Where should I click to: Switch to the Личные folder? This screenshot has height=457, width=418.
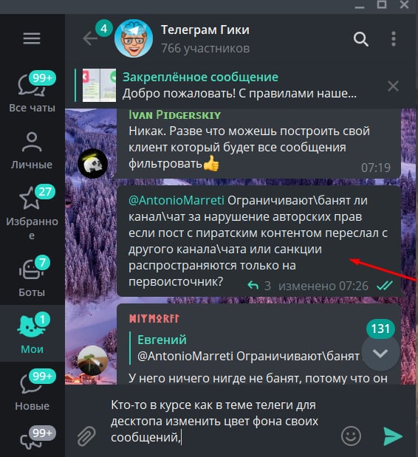(x=32, y=151)
